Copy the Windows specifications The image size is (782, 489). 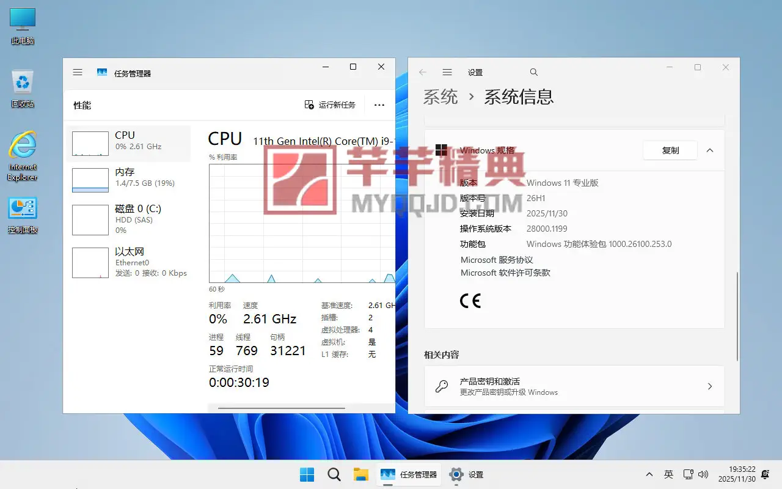click(670, 150)
